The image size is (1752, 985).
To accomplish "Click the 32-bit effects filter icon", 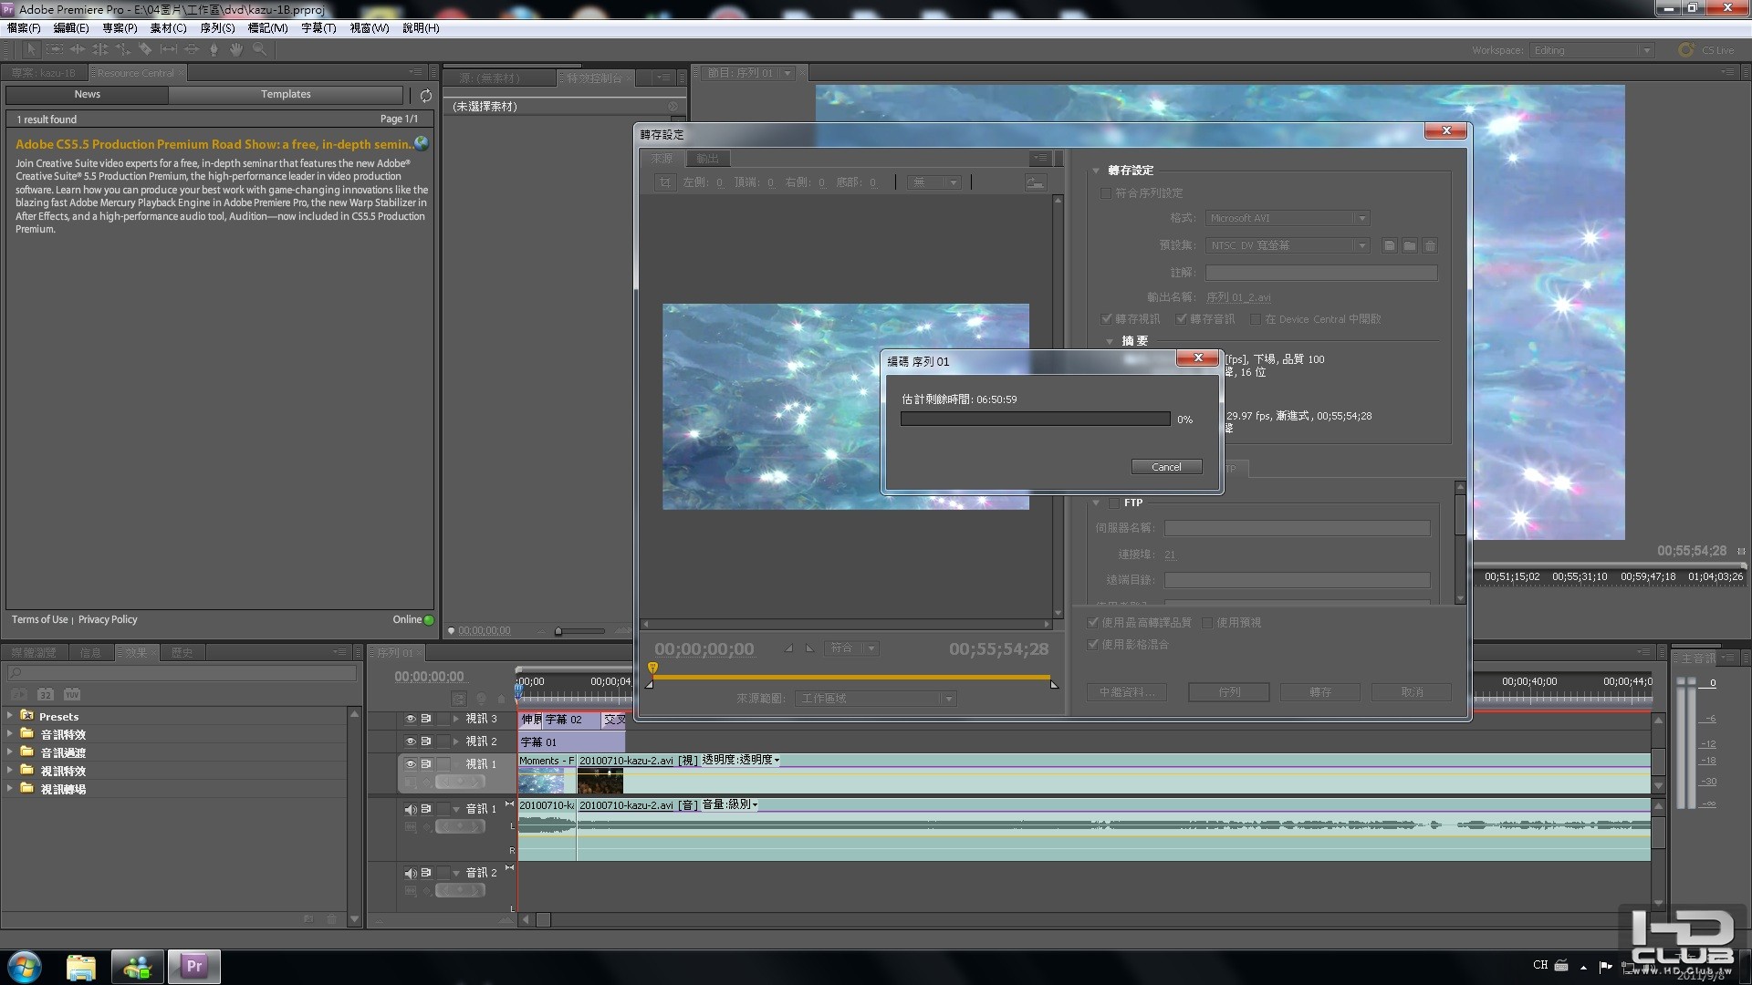I will (x=46, y=694).
